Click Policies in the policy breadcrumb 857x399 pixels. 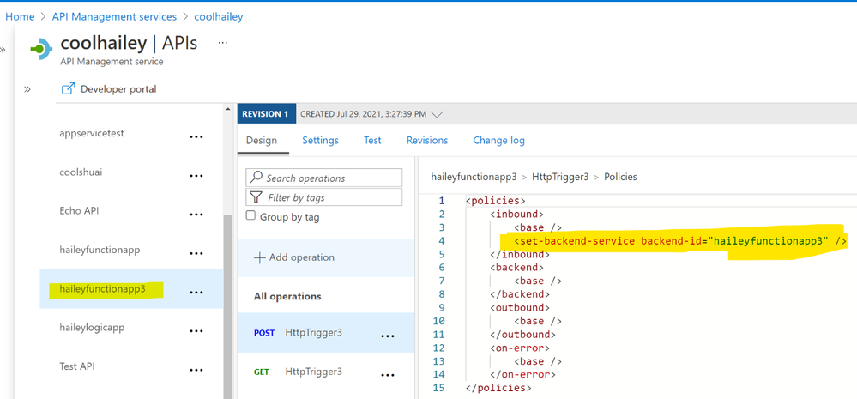click(620, 177)
